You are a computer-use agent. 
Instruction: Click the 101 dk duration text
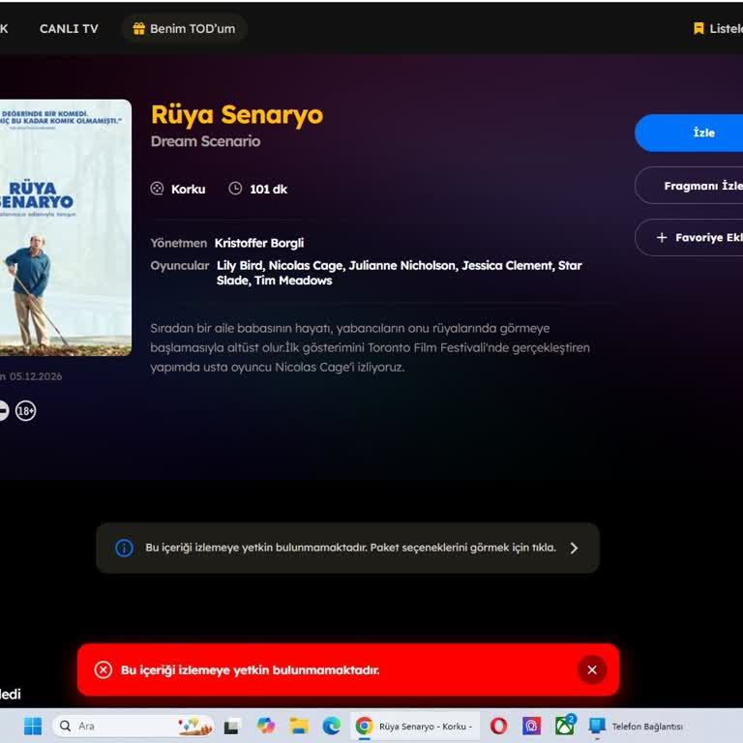pyautogui.click(x=268, y=189)
